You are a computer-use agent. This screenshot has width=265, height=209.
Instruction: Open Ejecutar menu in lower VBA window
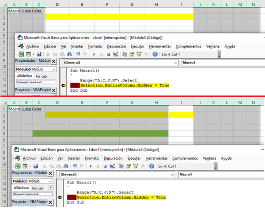coord(134,158)
